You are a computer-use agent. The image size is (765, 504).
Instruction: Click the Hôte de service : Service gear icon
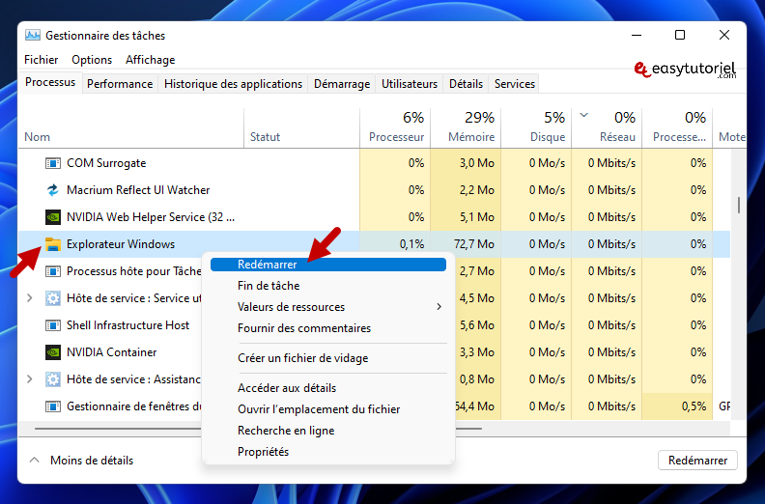click(x=53, y=298)
